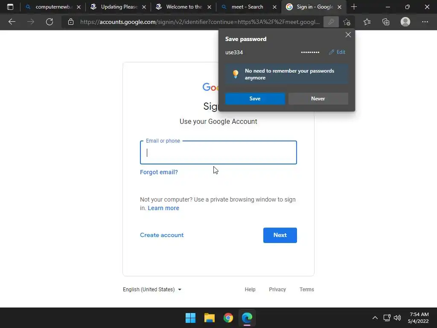Viewport: 437px width, 328px height.
Task: Expand English (United States) language dropdown
Action: pos(152,290)
